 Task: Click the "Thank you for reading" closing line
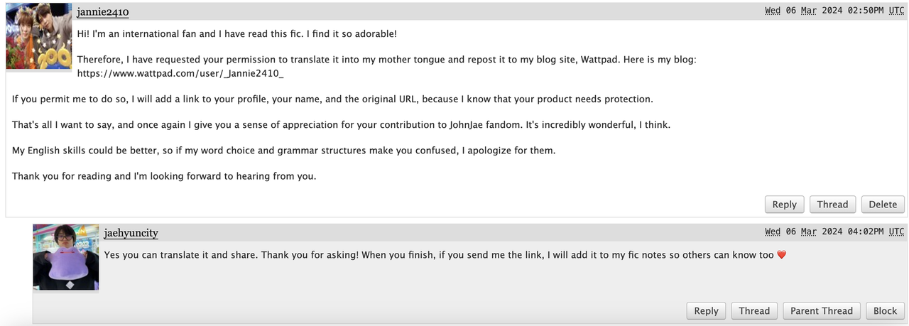[x=164, y=176]
